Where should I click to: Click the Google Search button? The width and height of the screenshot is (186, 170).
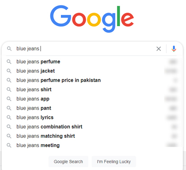tap(68, 161)
